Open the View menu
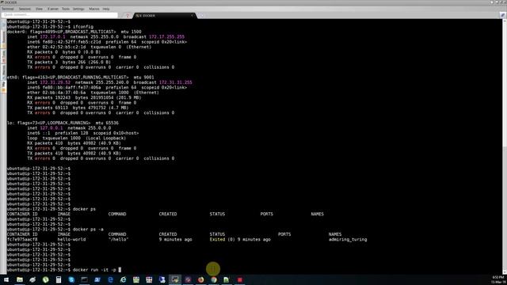The image size is (507, 285). 39,9
